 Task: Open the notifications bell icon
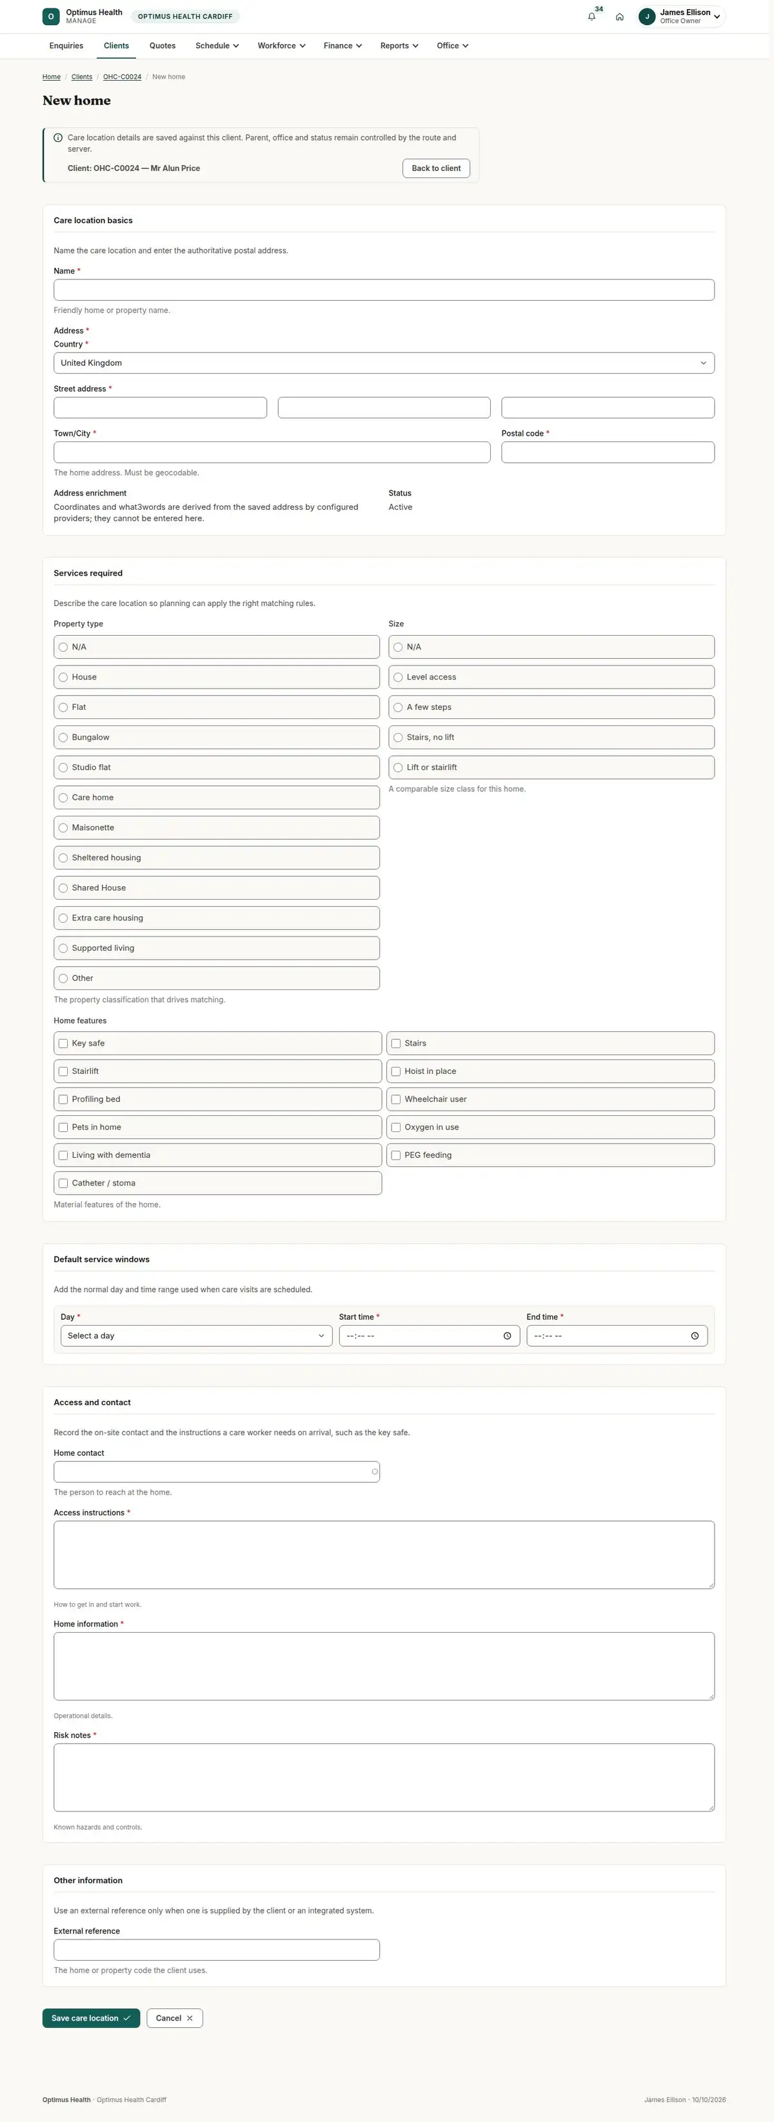(x=591, y=17)
